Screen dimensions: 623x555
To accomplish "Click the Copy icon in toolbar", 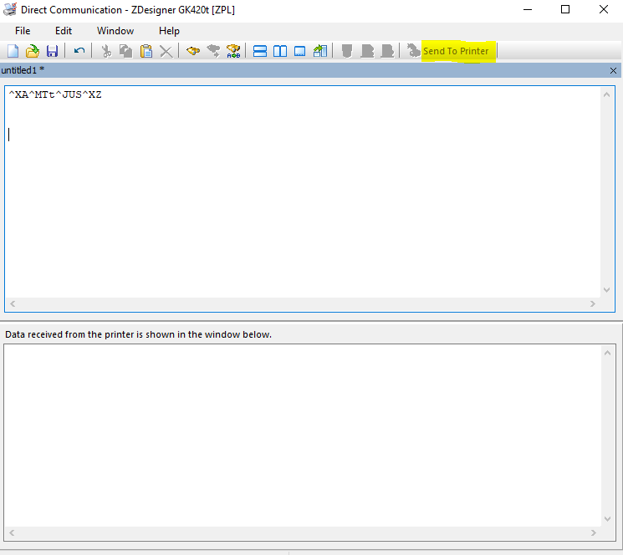I will 125,51.
